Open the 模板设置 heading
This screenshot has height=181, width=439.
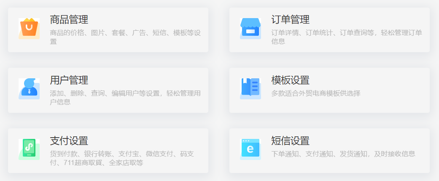coord(290,80)
